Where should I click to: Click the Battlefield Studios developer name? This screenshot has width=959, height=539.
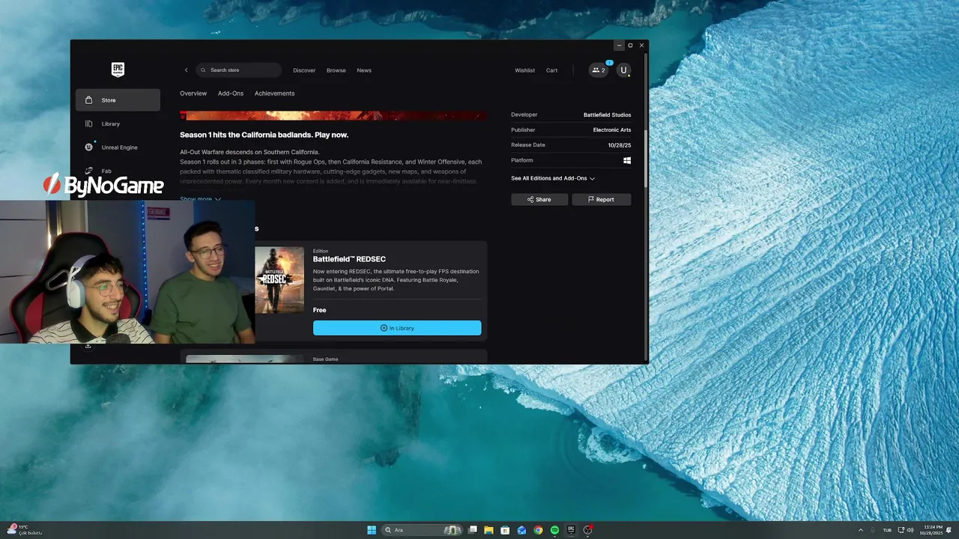pyautogui.click(x=607, y=115)
